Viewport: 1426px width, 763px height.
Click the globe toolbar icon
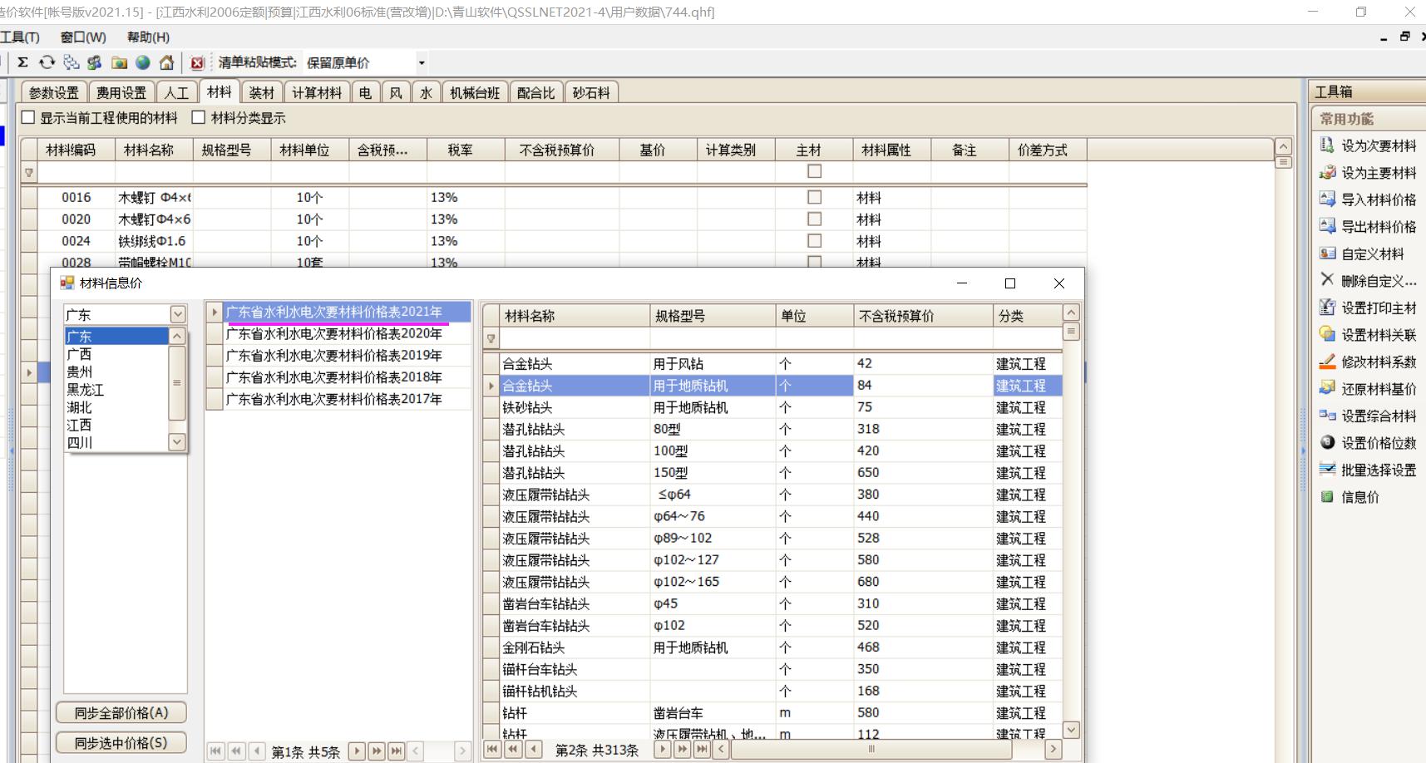pyautogui.click(x=143, y=62)
